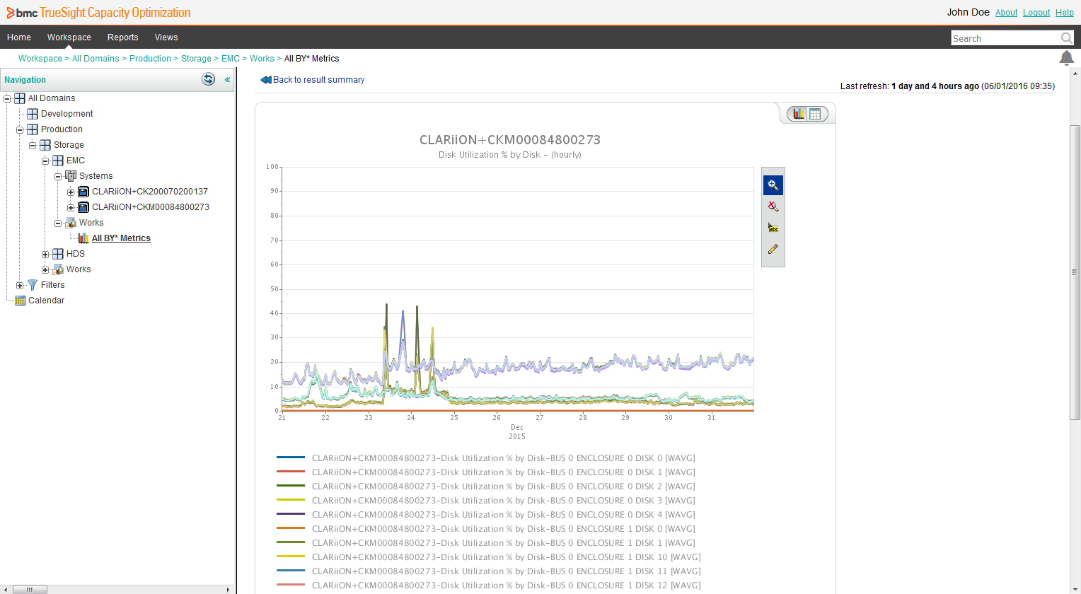The height and width of the screenshot is (594, 1081).
Task: Click the search magnifier icon
Action: 1066,38
